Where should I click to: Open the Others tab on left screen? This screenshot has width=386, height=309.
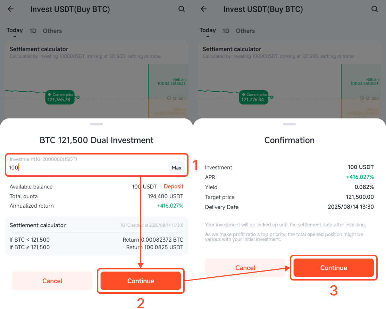52,31
